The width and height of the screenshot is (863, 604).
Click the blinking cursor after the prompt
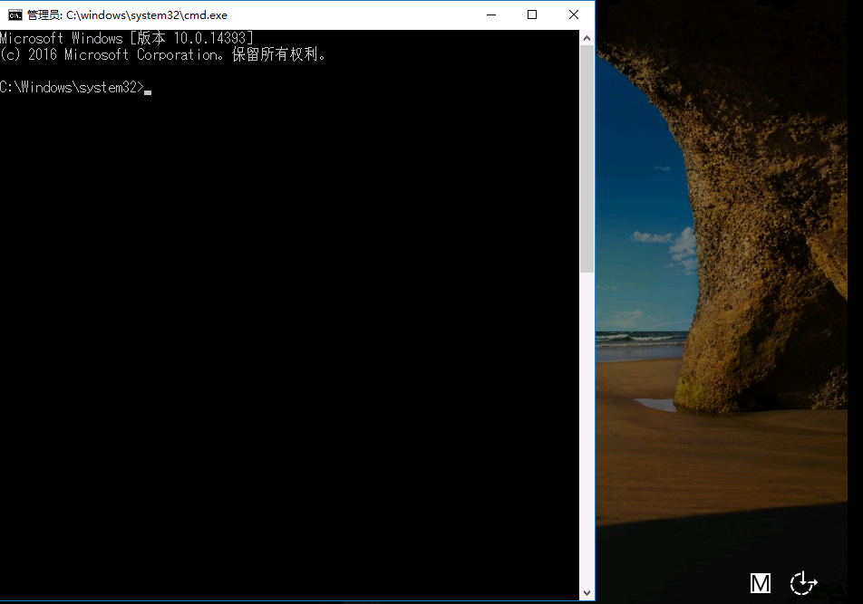click(x=148, y=90)
